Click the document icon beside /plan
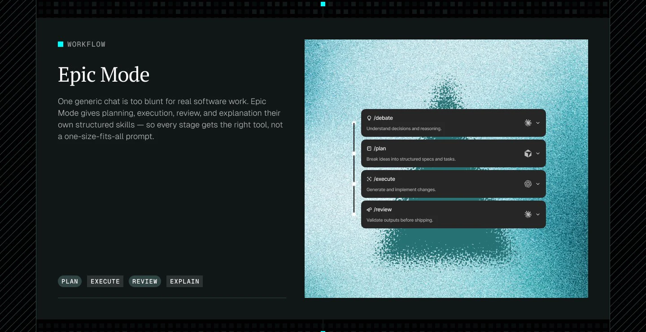646x332 pixels. tap(369, 149)
